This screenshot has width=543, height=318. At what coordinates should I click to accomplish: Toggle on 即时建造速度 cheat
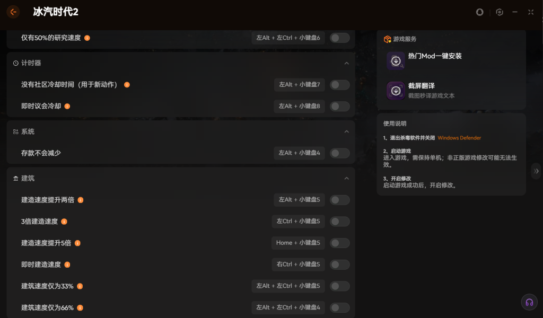(339, 264)
